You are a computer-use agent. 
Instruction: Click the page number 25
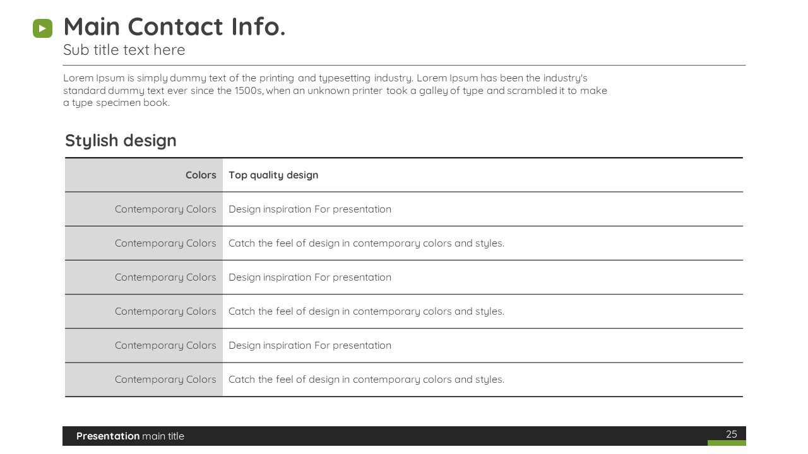click(732, 434)
